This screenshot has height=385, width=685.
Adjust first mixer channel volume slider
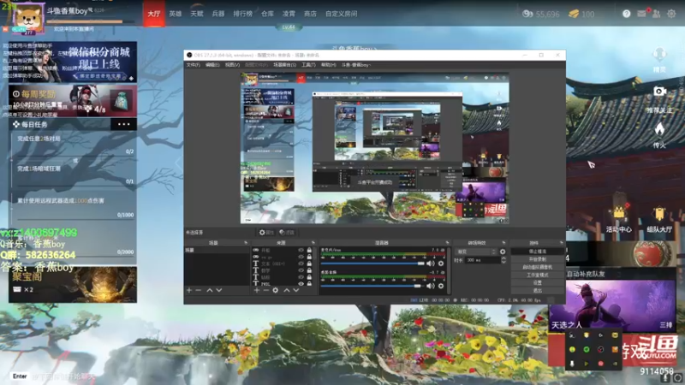(x=372, y=264)
